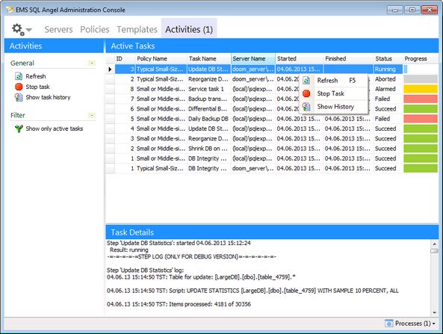Image resolution: width=443 pixels, height=334 pixels.
Task: Click Task Details scrollbar down arrow
Action: coord(434,312)
